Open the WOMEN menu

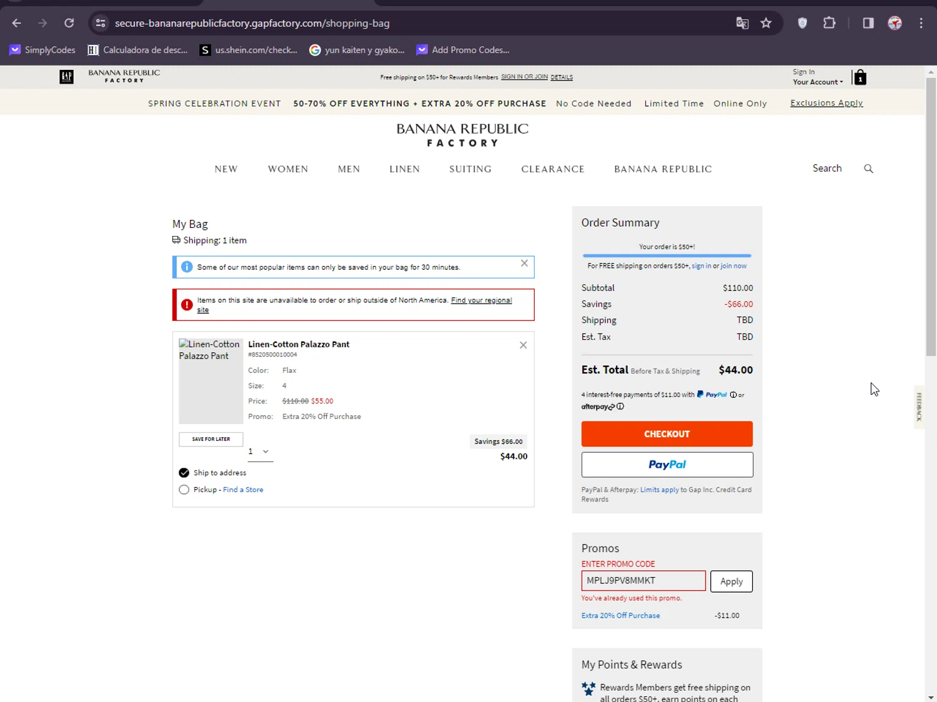click(288, 169)
